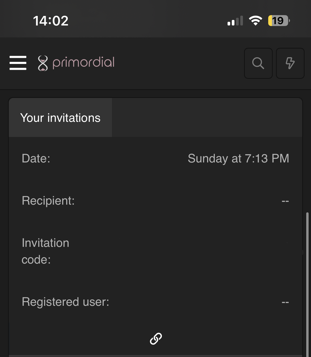Click the Date: label

[36, 158]
